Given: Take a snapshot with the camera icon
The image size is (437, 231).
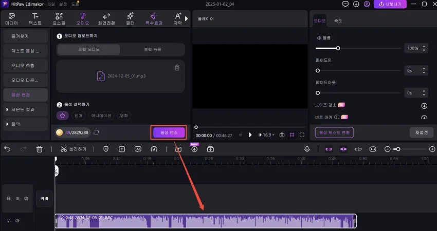Looking at the screenshot, I should (282, 134).
